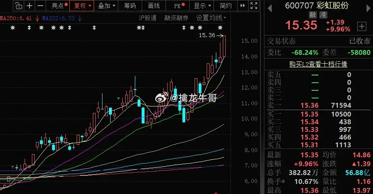This screenshot has width=373, height=194.
Task: Switch to 简约 simple mode
Action: point(226,6)
